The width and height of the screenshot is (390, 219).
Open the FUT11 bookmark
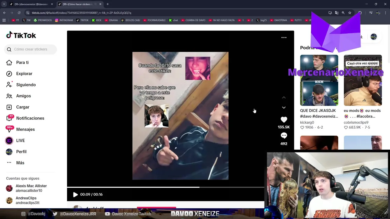pos(296,20)
